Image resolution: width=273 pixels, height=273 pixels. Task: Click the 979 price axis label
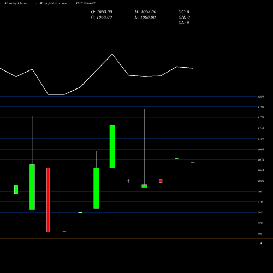(260, 202)
